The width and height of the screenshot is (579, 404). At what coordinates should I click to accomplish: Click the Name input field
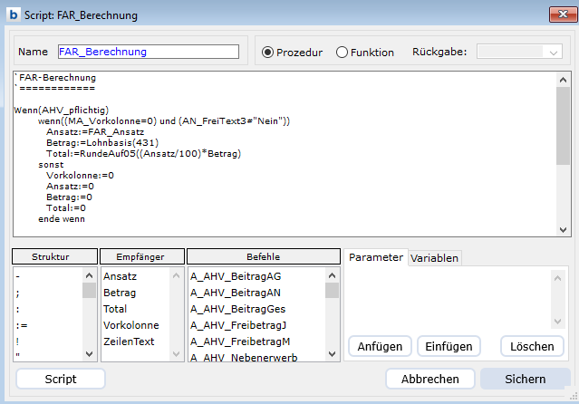(148, 53)
